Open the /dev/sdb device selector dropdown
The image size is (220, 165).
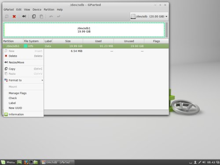pos(149,16)
